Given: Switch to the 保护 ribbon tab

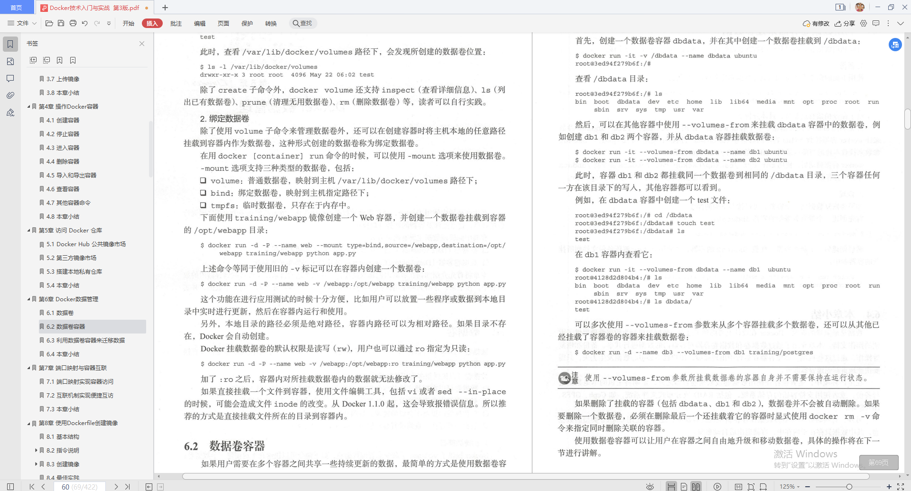Looking at the screenshot, I should pos(247,23).
